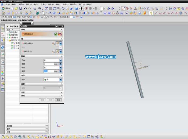Expand the Settings section in dialog
The height and width of the screenshot is (139, 188).
(41, 92)
